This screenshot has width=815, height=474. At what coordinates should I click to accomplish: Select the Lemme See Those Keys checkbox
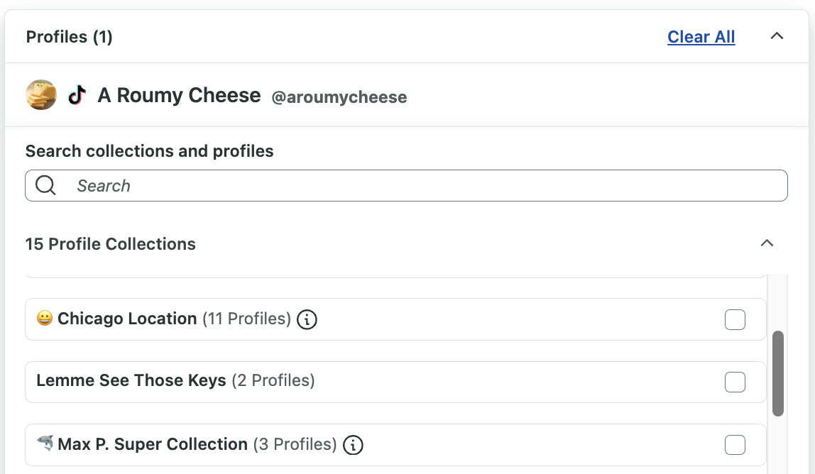tap(735, 382)
